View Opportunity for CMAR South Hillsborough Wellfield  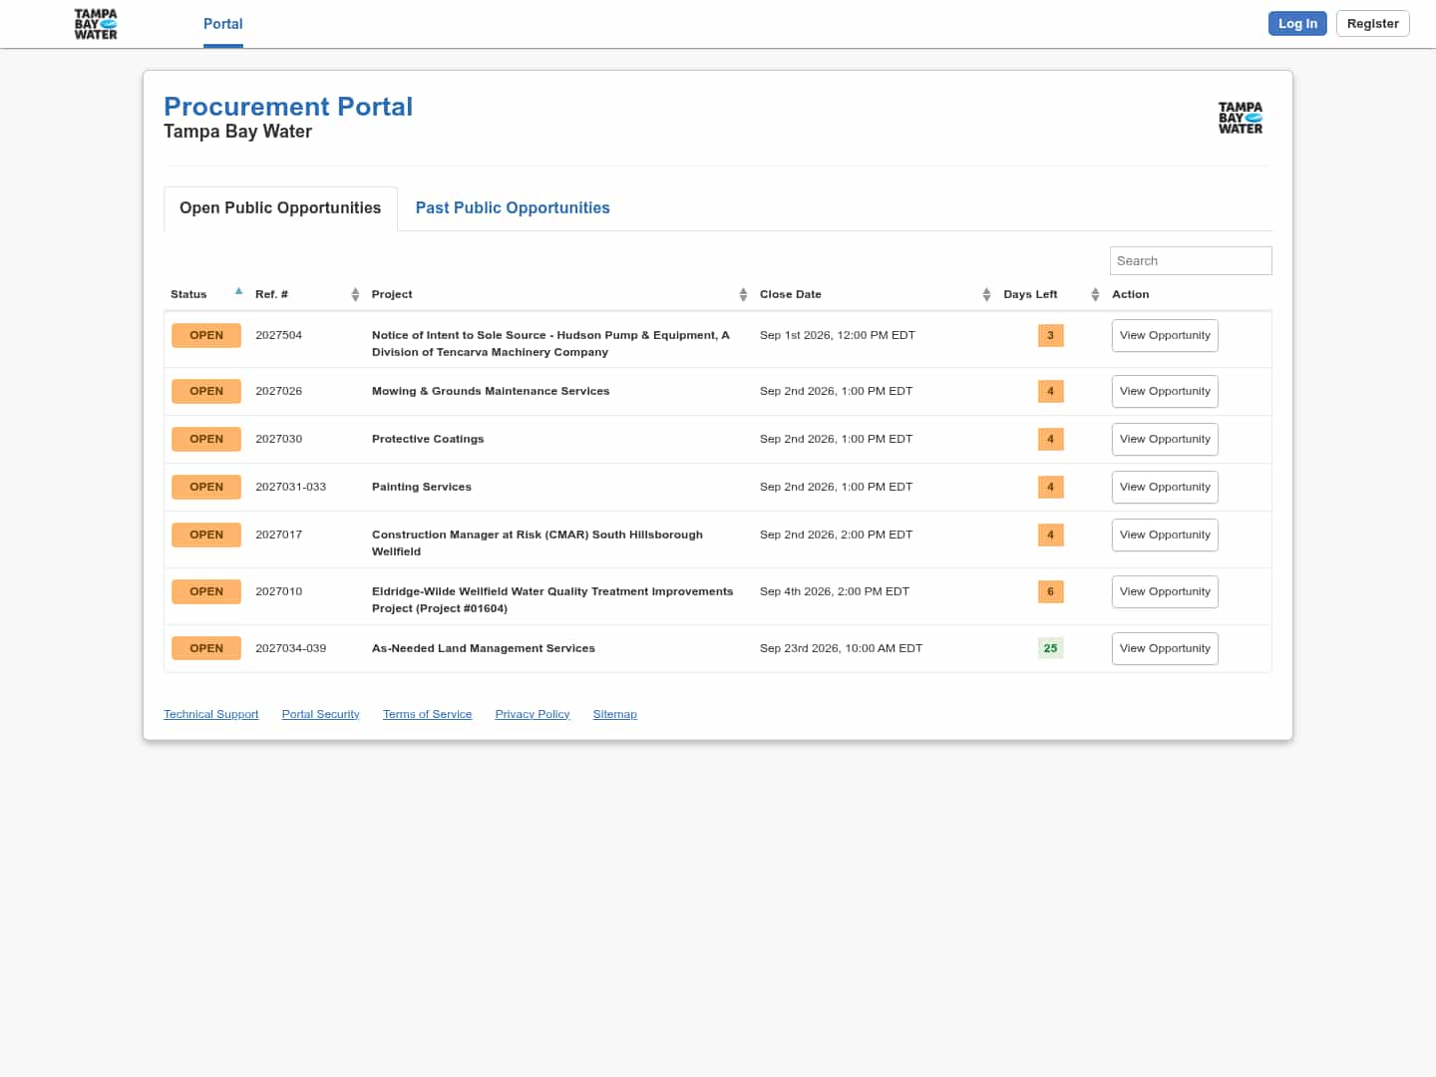(x=1165, y=536)
